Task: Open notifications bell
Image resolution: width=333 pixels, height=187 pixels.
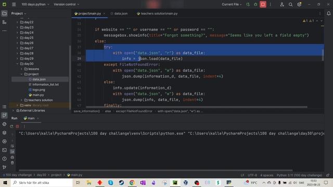Action: tap(328, 14)
